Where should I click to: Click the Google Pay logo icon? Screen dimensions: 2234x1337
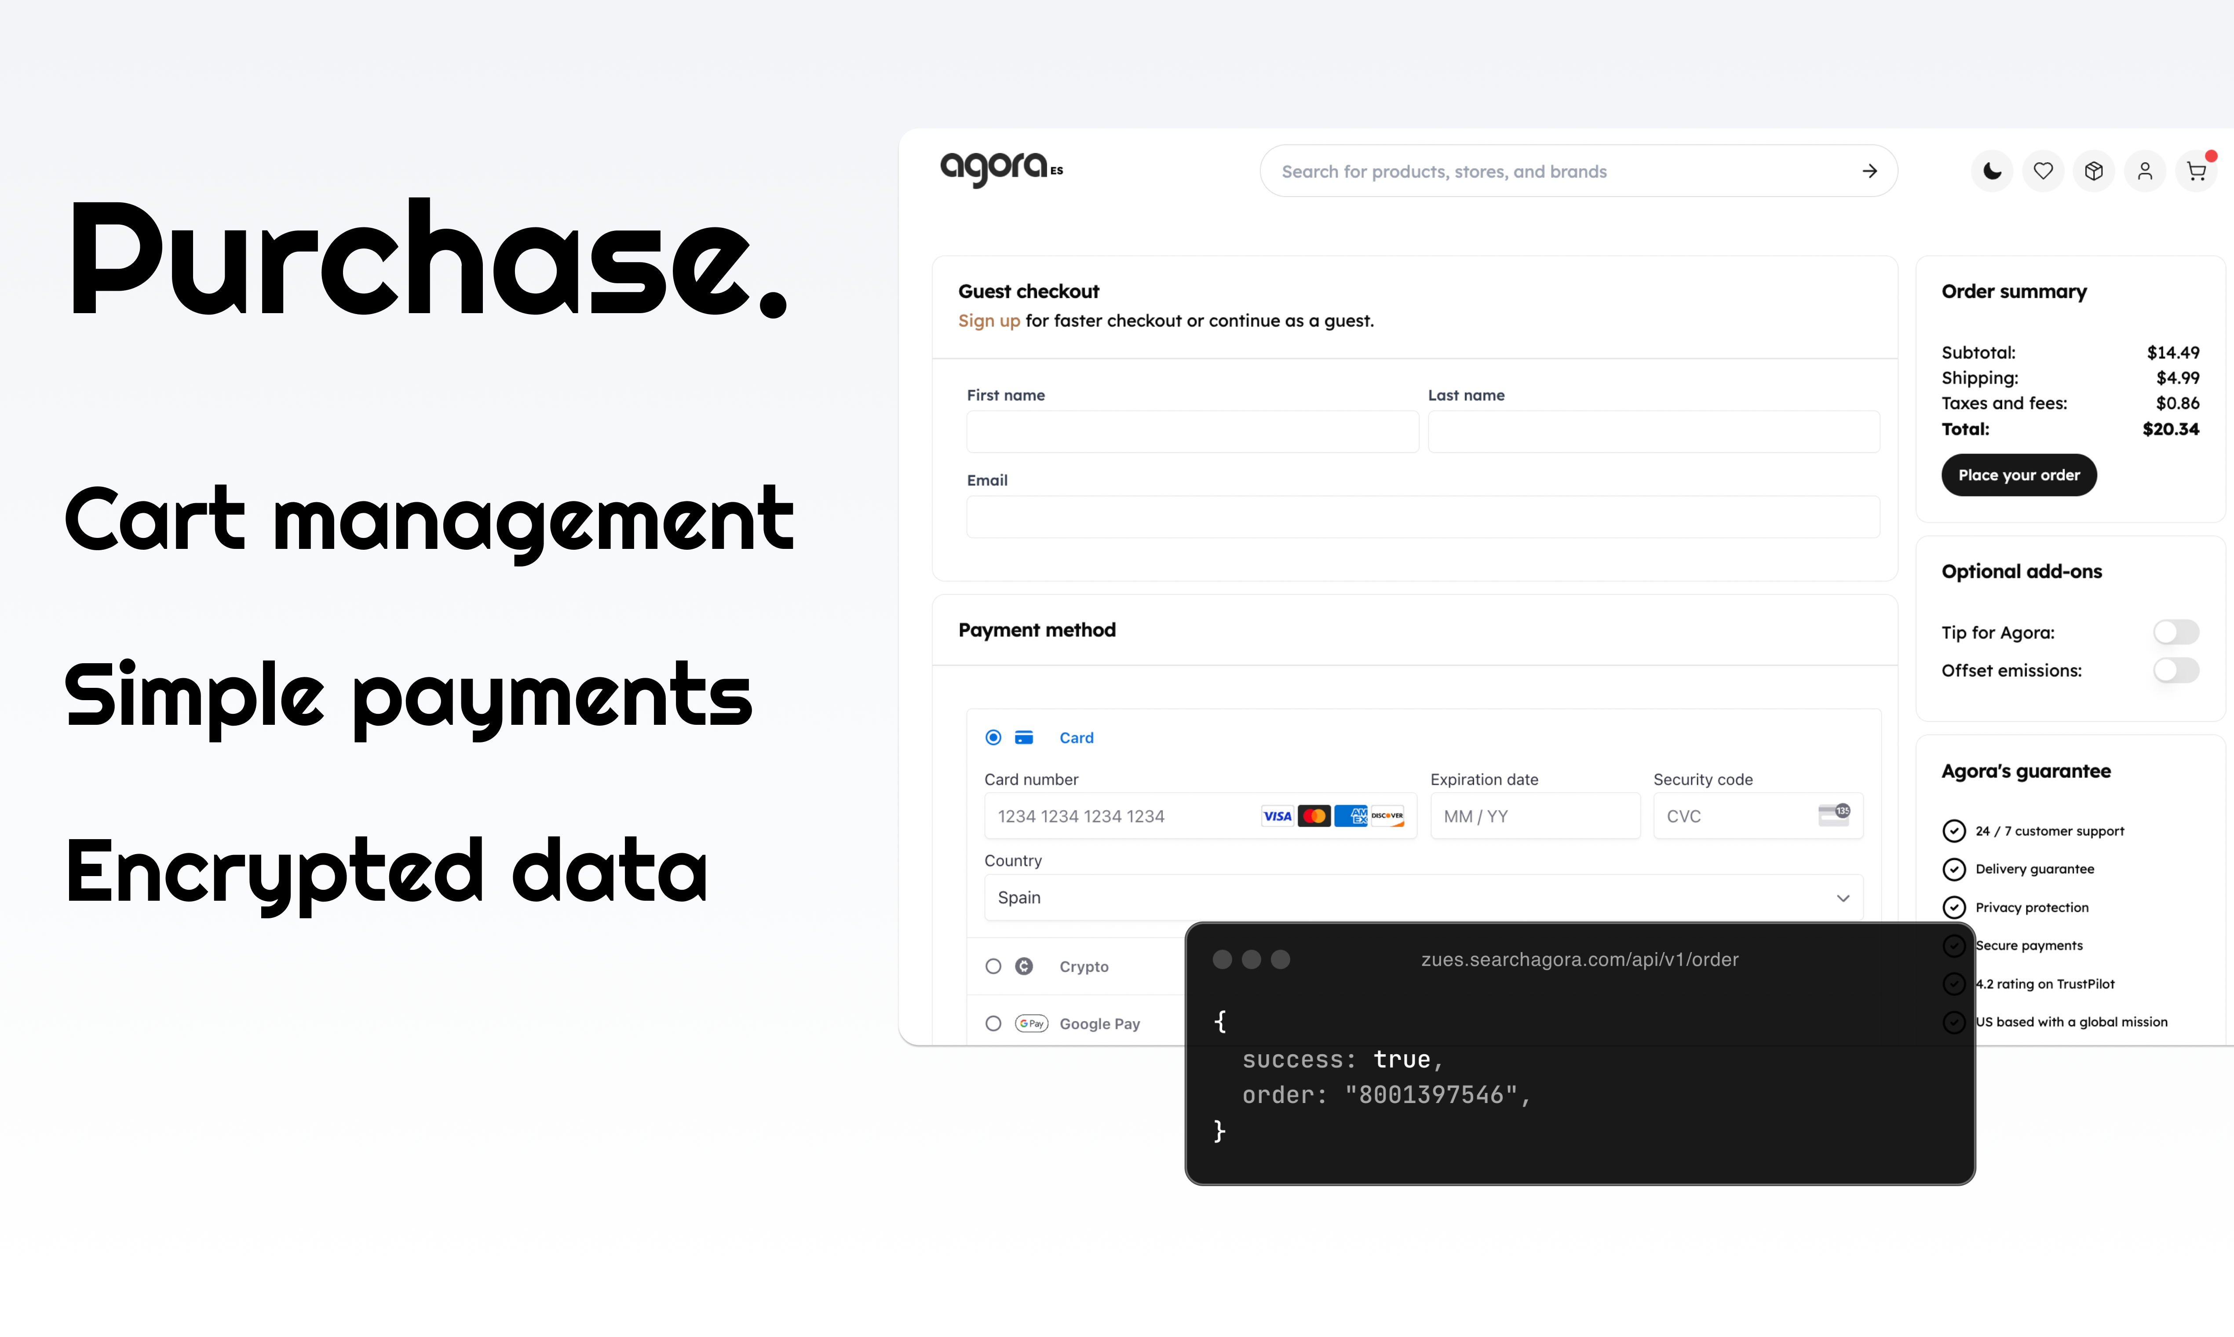pyautogui.click(x=1031, y=1023)
